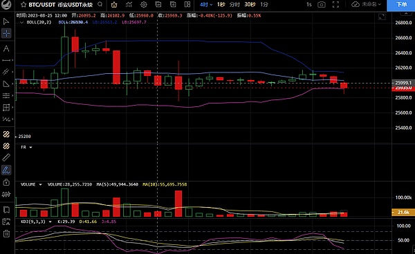The height and width of the screenshot is (254, 415).
Task: Toggle drawings visibility waveform icon
Action: 6,195
